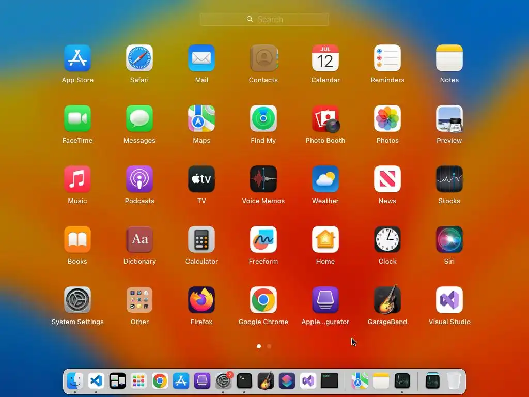Open System Settings with badge in Dock
529x397 pixels.
223,381
